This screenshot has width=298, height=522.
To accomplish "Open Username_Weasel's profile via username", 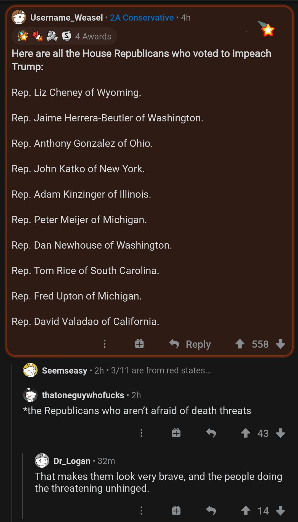I will point(66,18).
